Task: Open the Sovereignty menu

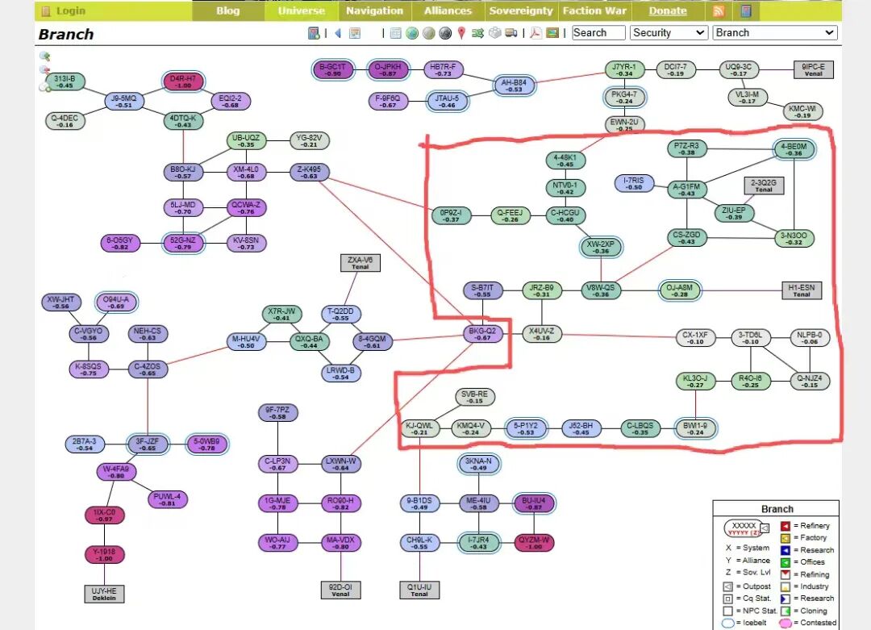Action: [521, 11]
